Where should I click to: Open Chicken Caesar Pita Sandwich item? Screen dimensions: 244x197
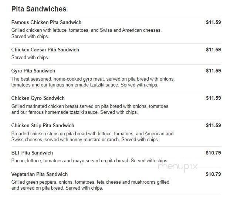pos(45,50)
